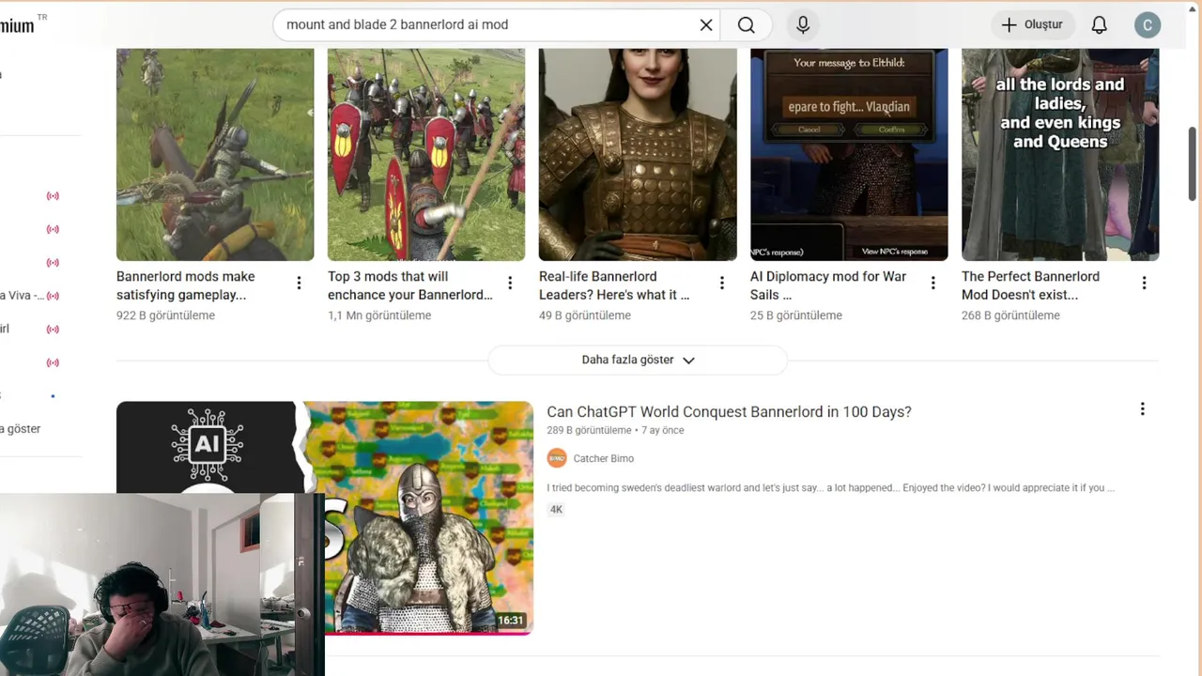Screen dimensions: 1202x676
Task: Visit the Catcher Bimo channel name
Action: pos(604,458)
